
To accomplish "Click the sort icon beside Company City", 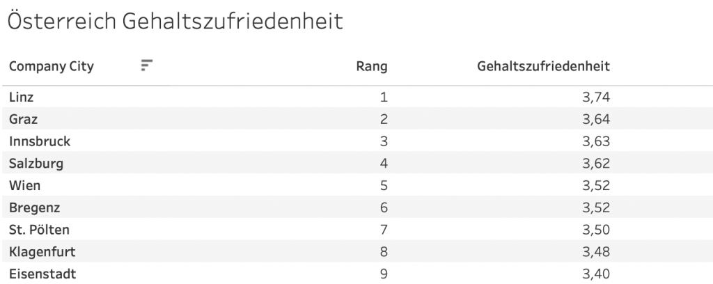I will click(x=146, y=66).
